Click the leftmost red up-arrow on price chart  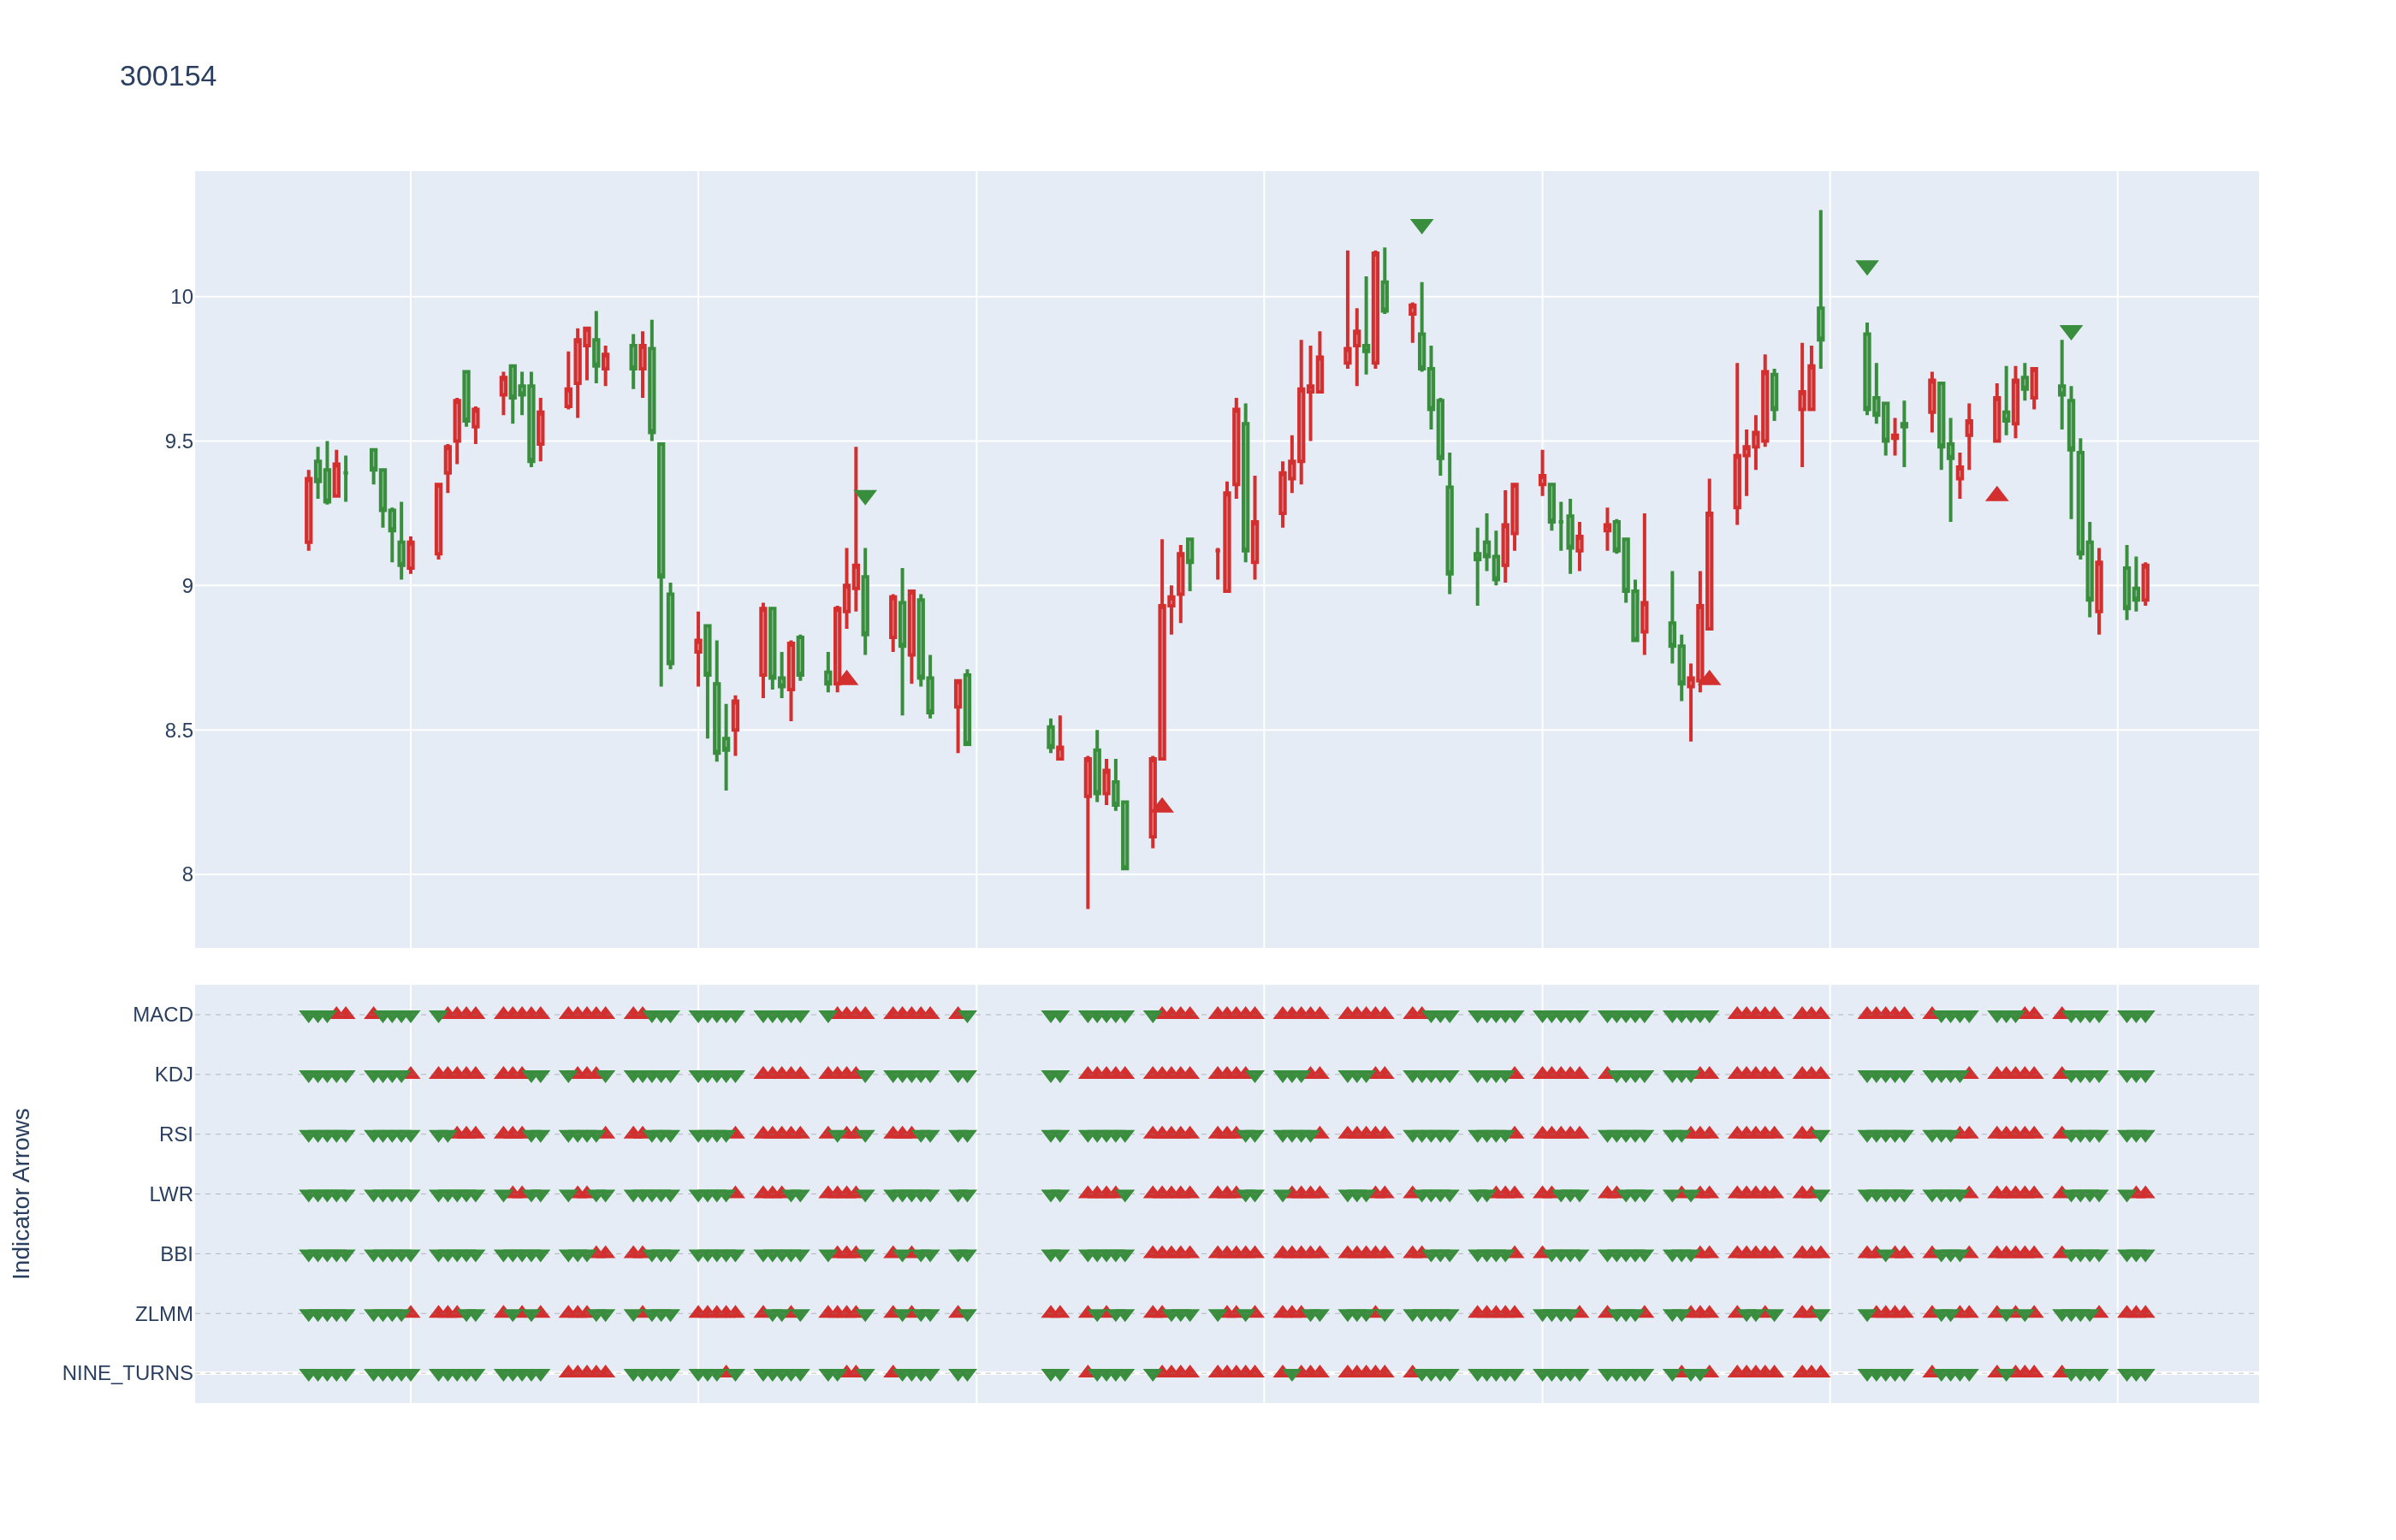[847, 678]
